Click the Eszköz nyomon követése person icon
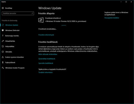 3,57
